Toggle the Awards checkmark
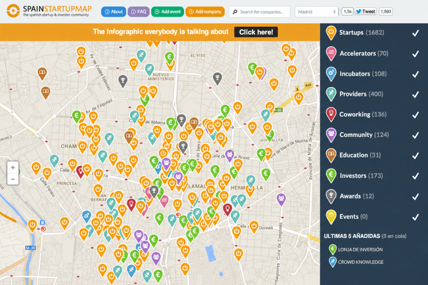The height and width of the screenshot is (285, 428). click(415, 196)
